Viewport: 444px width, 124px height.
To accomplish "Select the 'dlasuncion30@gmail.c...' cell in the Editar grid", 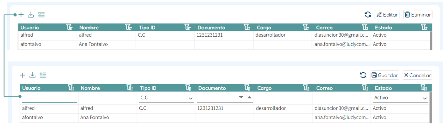I will 342,35.
